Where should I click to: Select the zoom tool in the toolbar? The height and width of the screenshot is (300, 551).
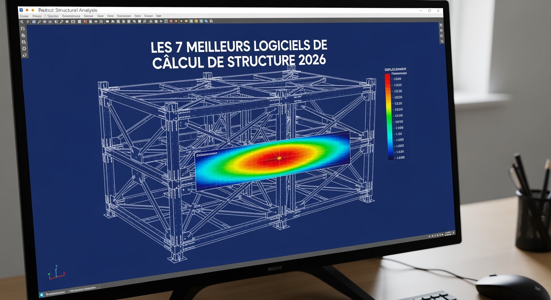(x=38, y=22)
